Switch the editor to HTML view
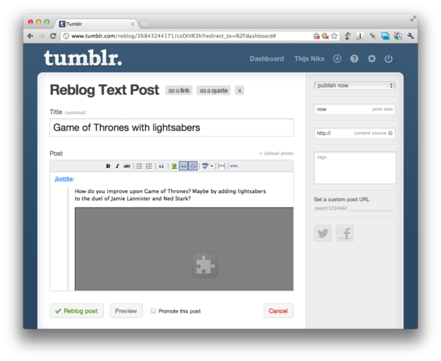 point(234,166)
